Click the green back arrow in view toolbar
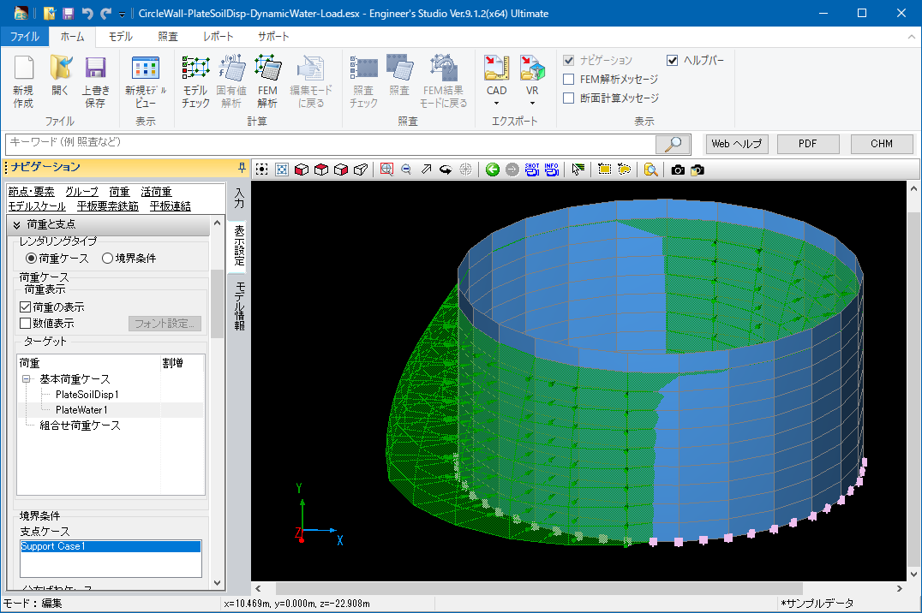 [x=492, y=170]
